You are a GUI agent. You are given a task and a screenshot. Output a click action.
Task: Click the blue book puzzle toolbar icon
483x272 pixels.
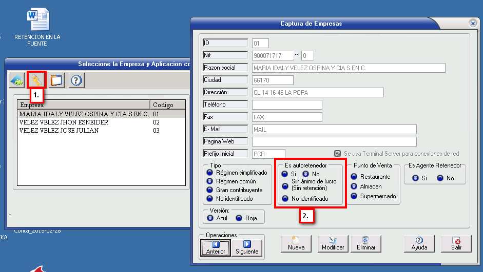17,80
